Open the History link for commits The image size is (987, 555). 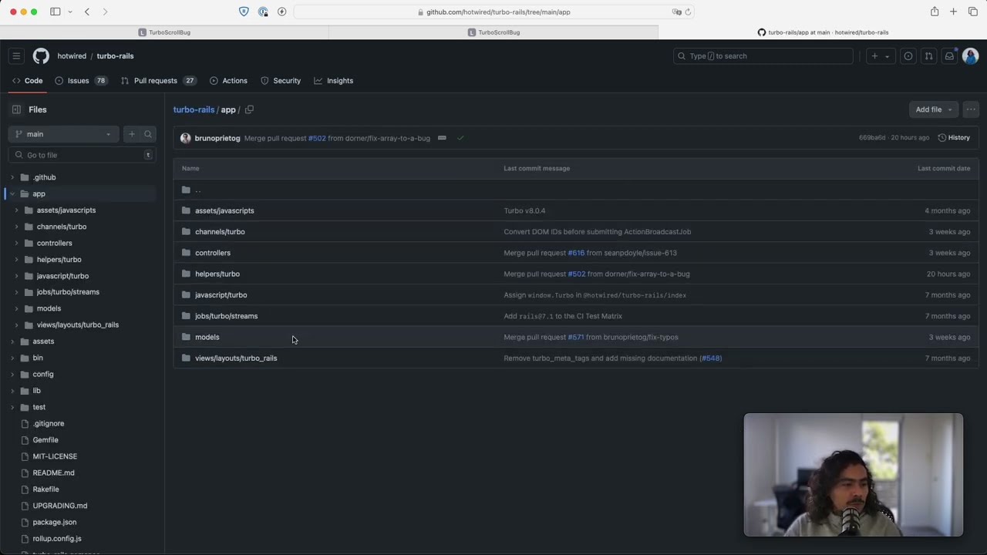(954, 138)
